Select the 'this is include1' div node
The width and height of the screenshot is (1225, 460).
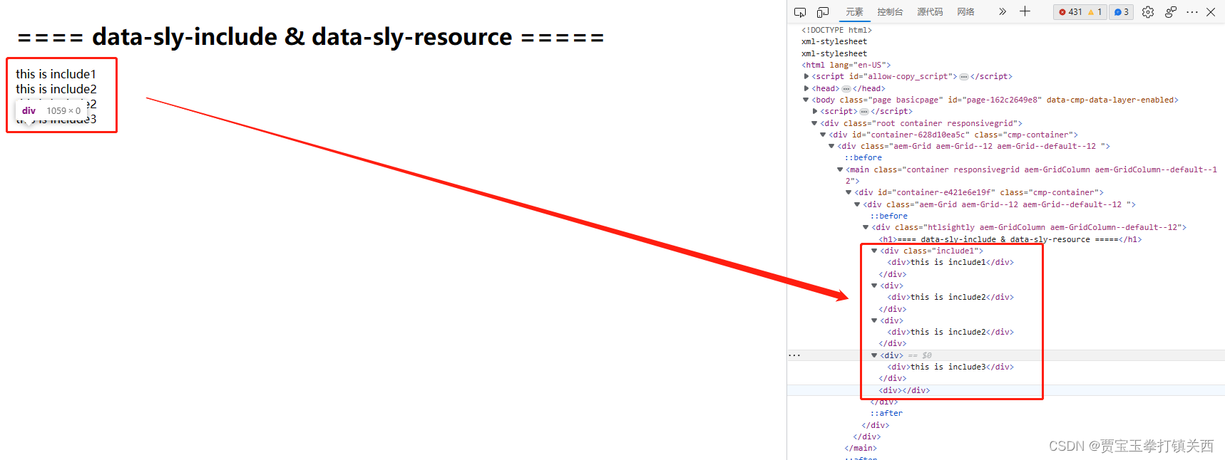950,262
